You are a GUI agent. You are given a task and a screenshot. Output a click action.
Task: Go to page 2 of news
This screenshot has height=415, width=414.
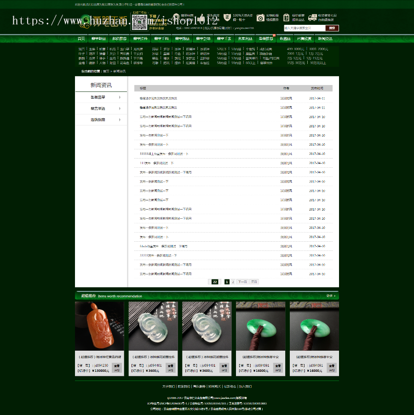(233, 282)
